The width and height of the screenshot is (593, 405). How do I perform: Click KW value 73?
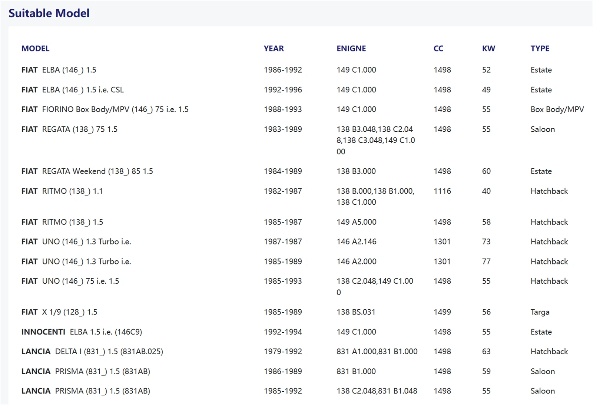coord(486,242)
